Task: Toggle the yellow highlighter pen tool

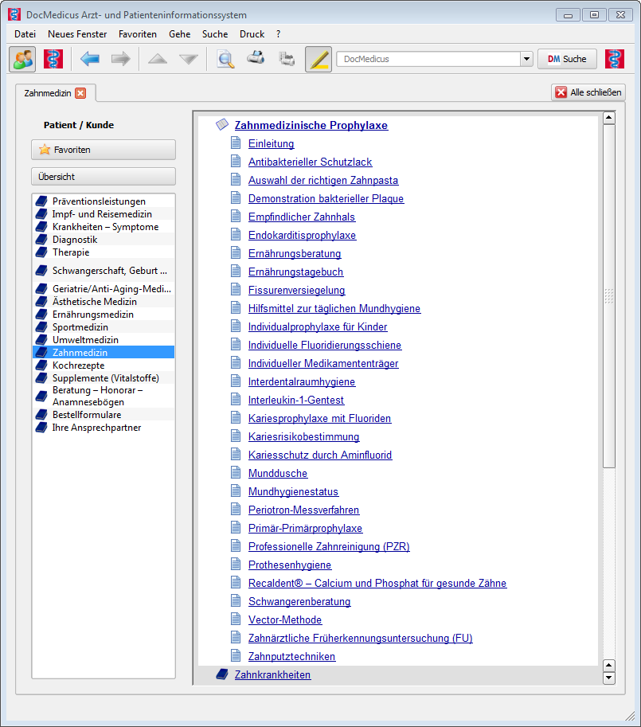Action: pyautogui.click(x=319, y=60)
